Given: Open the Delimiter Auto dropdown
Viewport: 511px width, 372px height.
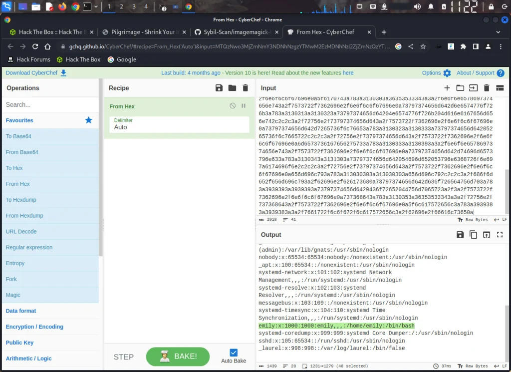Looking at the screenshot, I should point(179,124).
